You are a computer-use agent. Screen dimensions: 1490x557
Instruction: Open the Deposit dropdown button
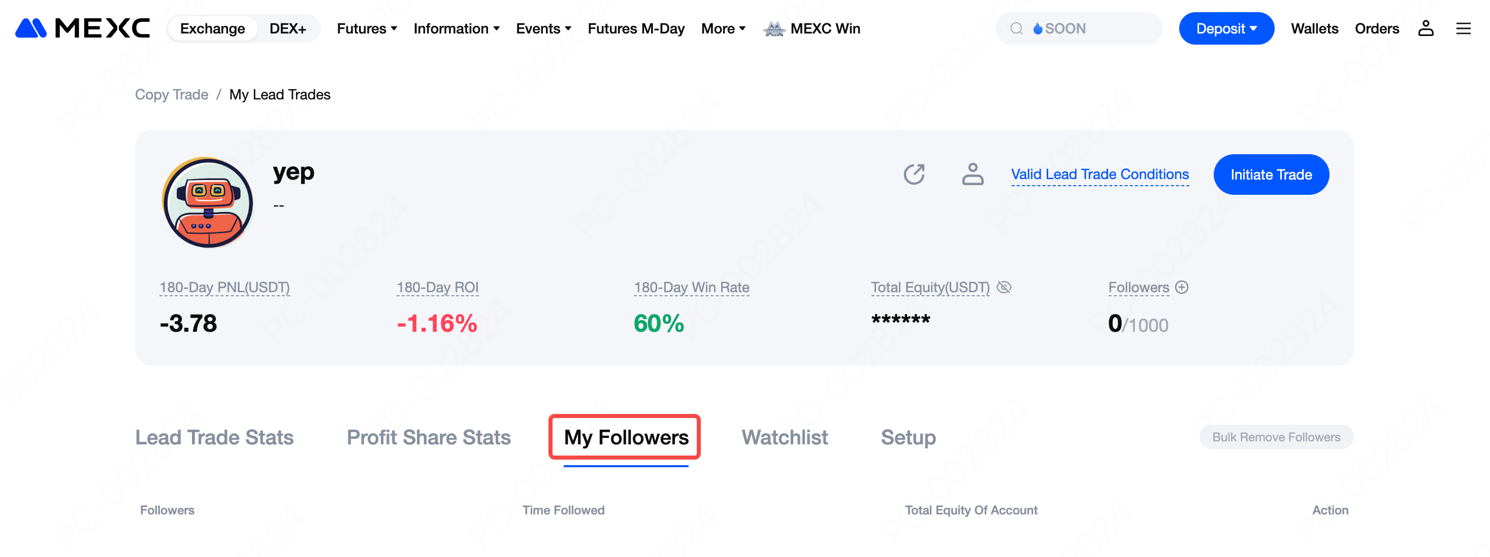click(x=1225, y=28)
